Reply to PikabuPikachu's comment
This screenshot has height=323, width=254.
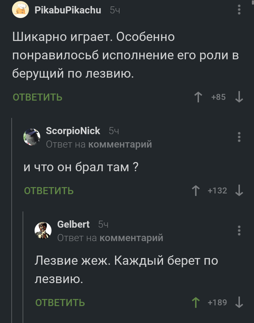[x=37, y=97]
